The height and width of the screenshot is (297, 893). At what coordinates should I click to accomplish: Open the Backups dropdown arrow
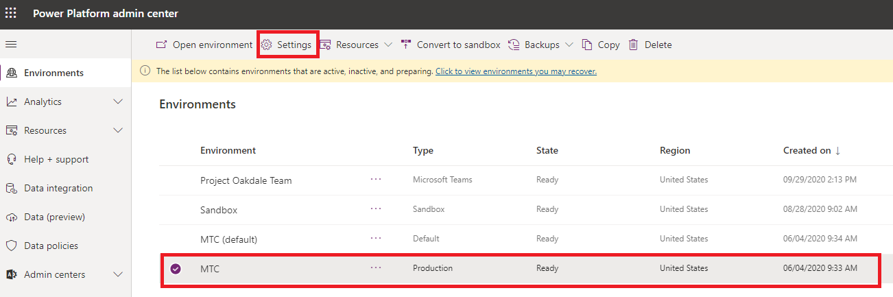tap(569, 45)
